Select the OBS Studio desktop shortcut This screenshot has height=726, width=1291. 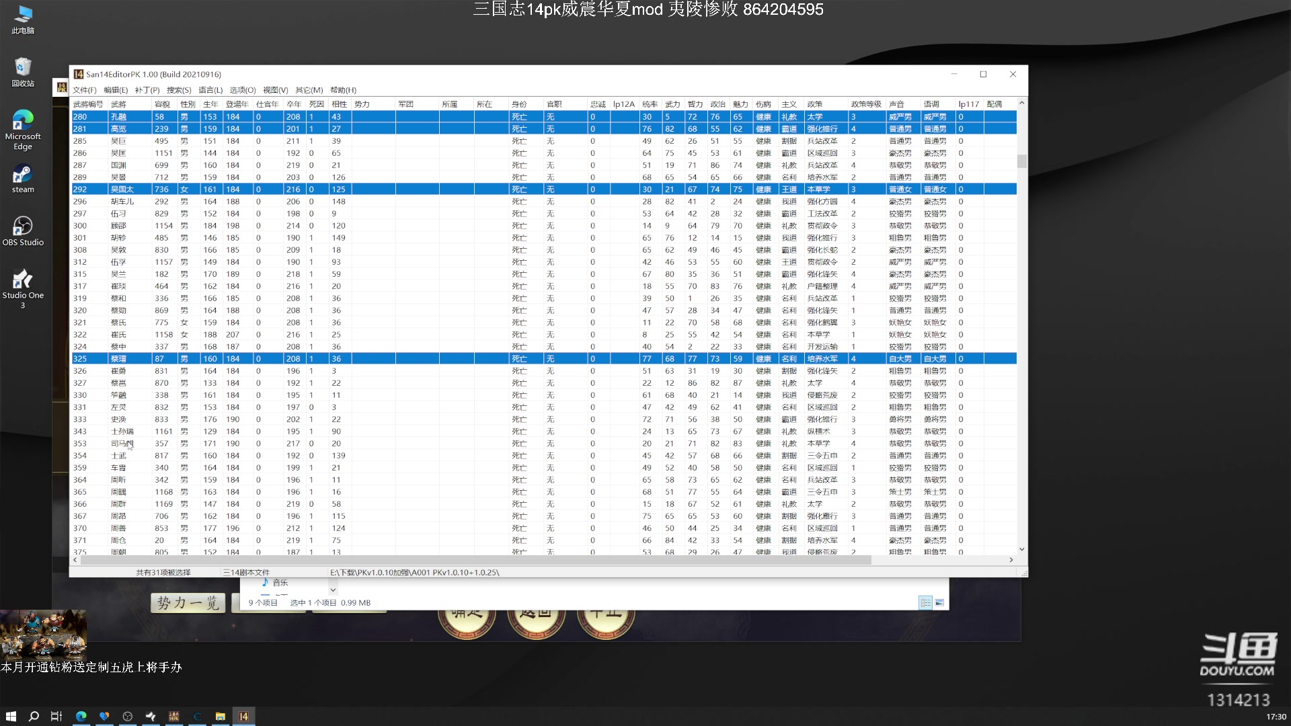22,231
